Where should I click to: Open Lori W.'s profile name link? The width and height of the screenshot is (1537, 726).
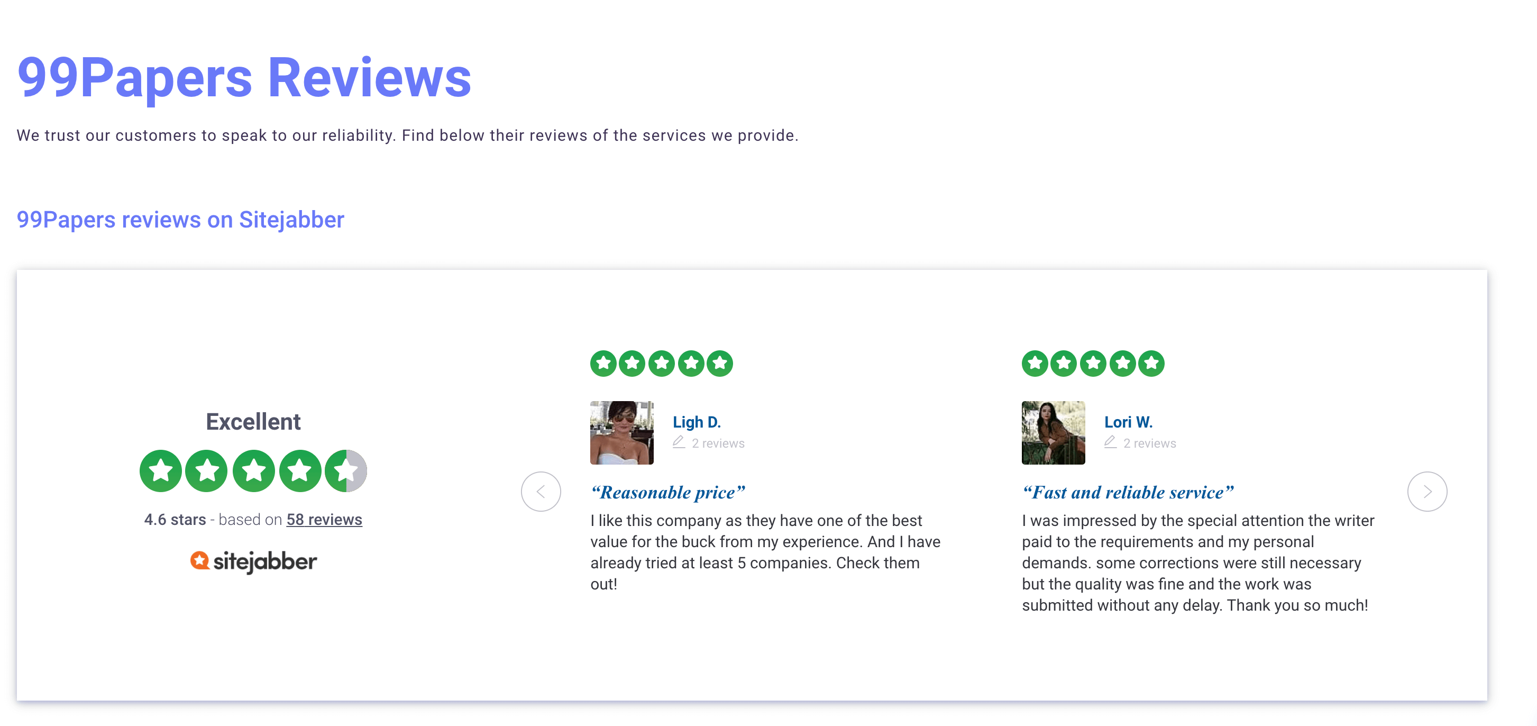pos(1128,422)
